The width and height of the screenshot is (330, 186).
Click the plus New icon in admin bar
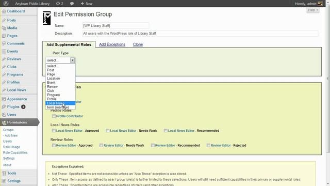pos(82,4)
